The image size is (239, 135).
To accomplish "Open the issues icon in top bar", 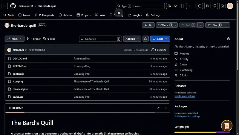I will click(x=200, y=6).
